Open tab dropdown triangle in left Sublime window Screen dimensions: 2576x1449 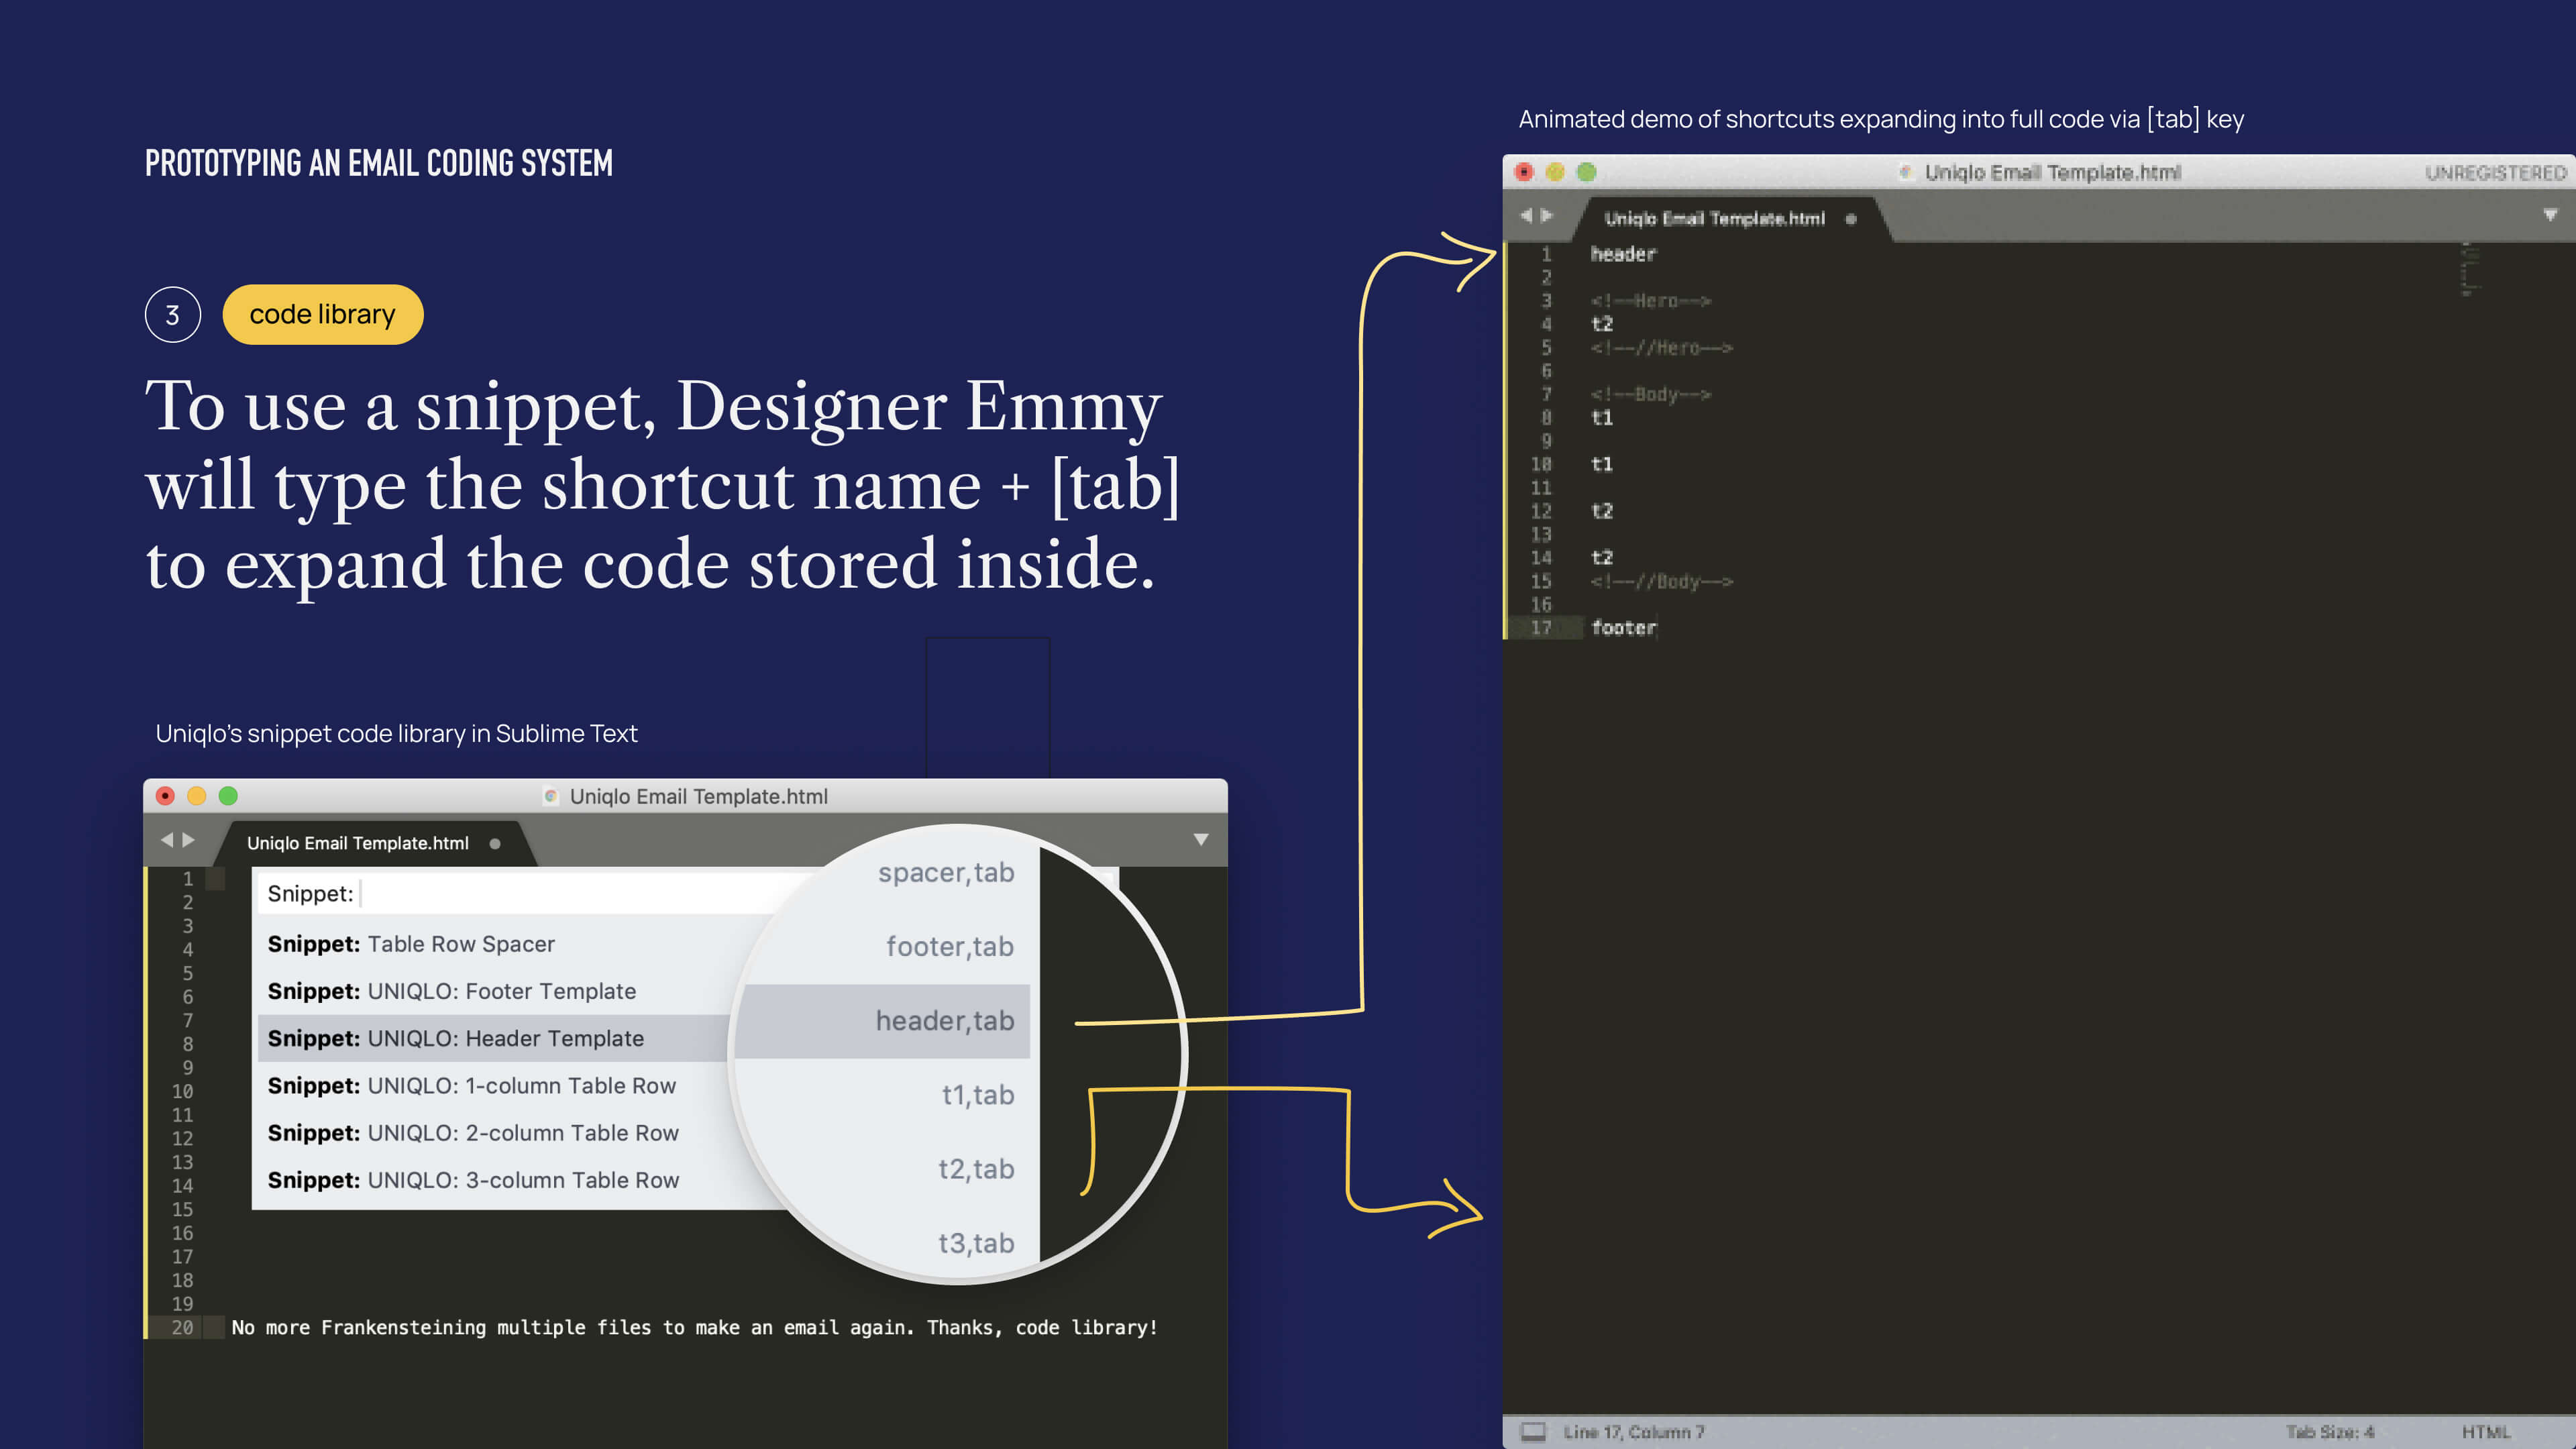1201,840
